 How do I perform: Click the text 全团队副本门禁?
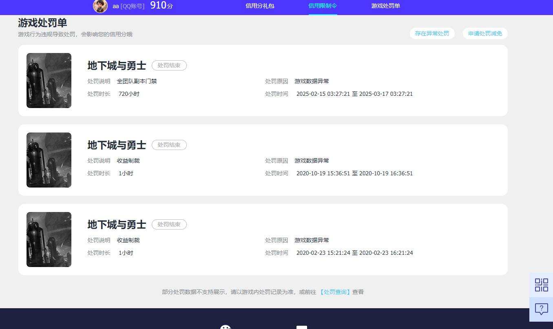point(137,81)
